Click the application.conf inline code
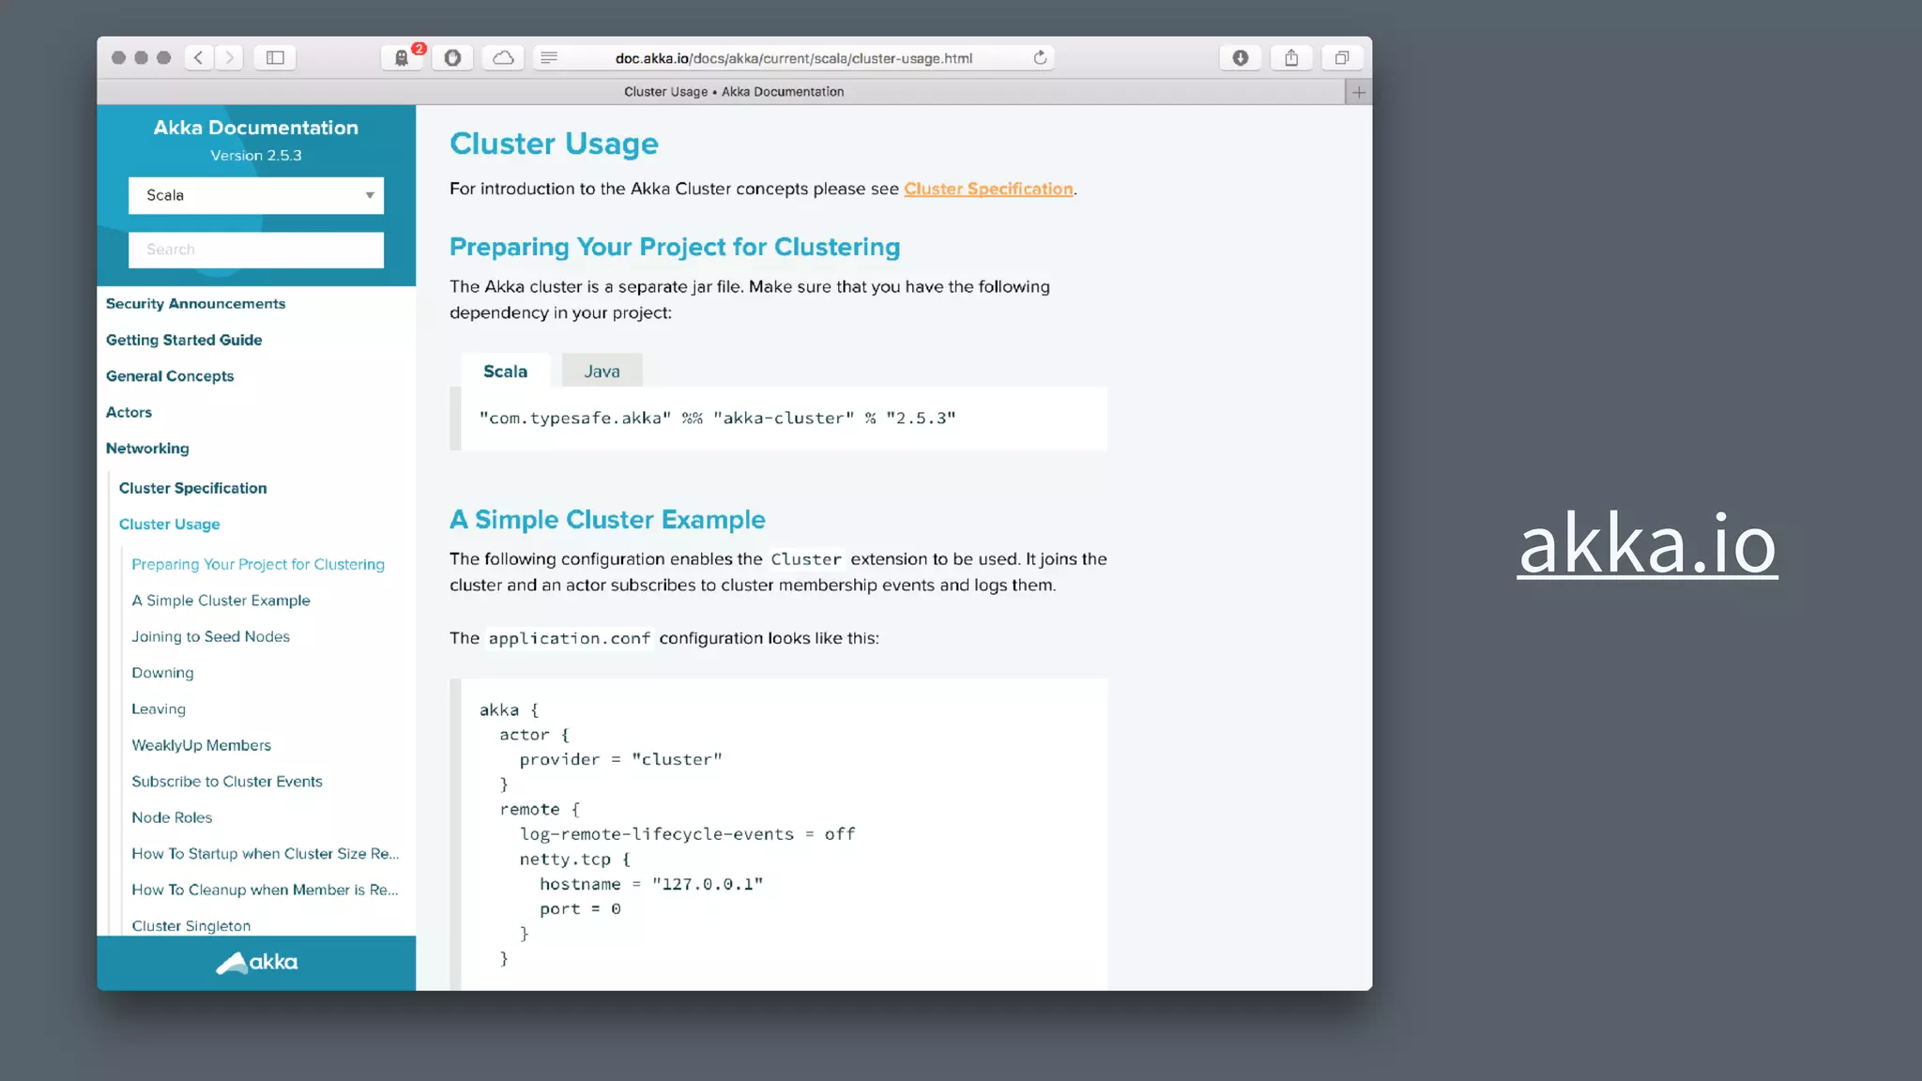The width and height of the screenshot is (1922, 1081). [569, 639]
